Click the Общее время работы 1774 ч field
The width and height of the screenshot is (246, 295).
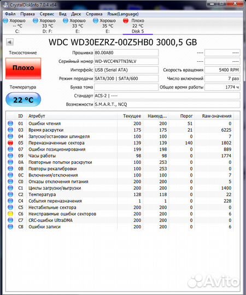[x=222, y=87]
